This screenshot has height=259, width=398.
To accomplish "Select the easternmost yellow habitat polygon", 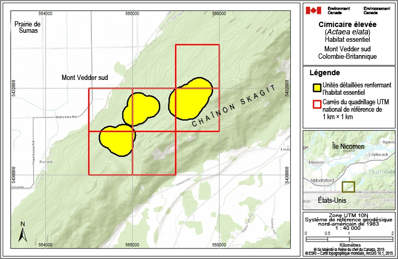I will pos(192,99).
